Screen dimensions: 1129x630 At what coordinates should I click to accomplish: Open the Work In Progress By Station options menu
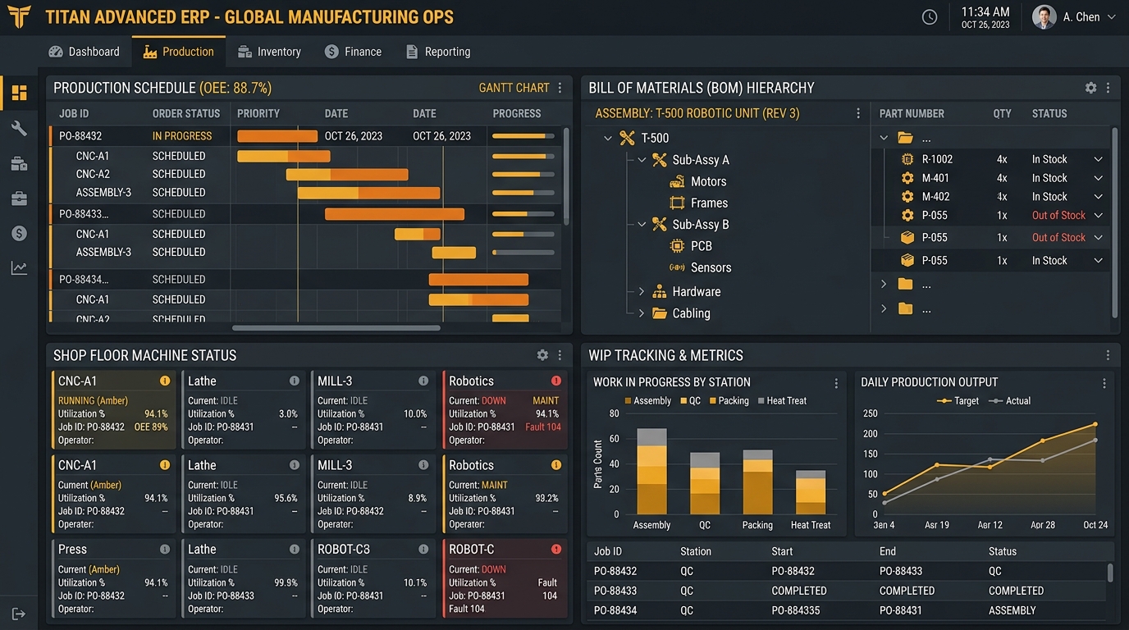pyautogui.click(x=836, y=383)
